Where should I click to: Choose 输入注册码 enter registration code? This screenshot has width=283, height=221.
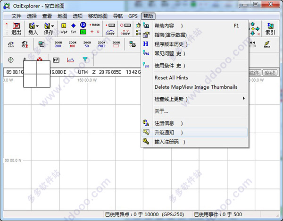pos(194,142)
